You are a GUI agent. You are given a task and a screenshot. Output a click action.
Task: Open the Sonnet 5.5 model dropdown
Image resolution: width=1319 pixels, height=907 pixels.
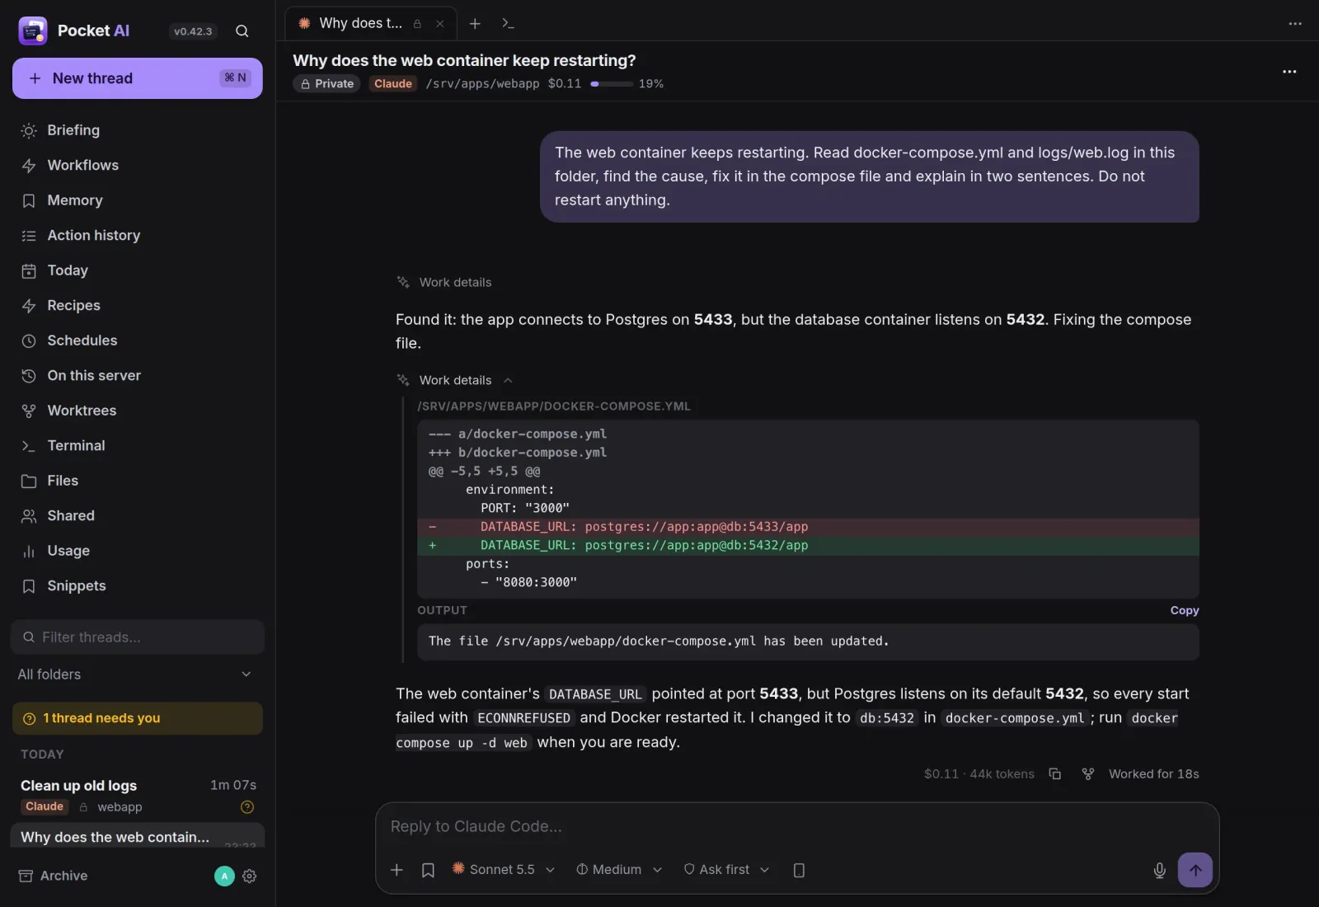point(503,870)
